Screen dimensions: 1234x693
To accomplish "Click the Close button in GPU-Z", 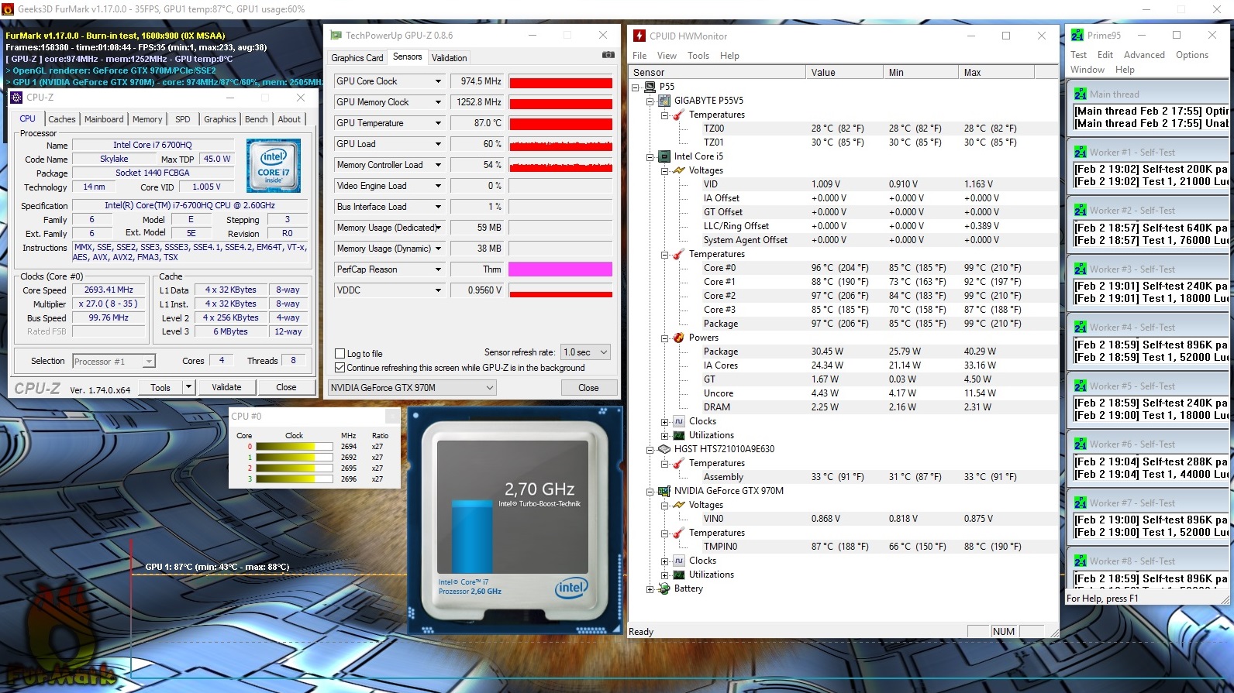I will (588, 388).
